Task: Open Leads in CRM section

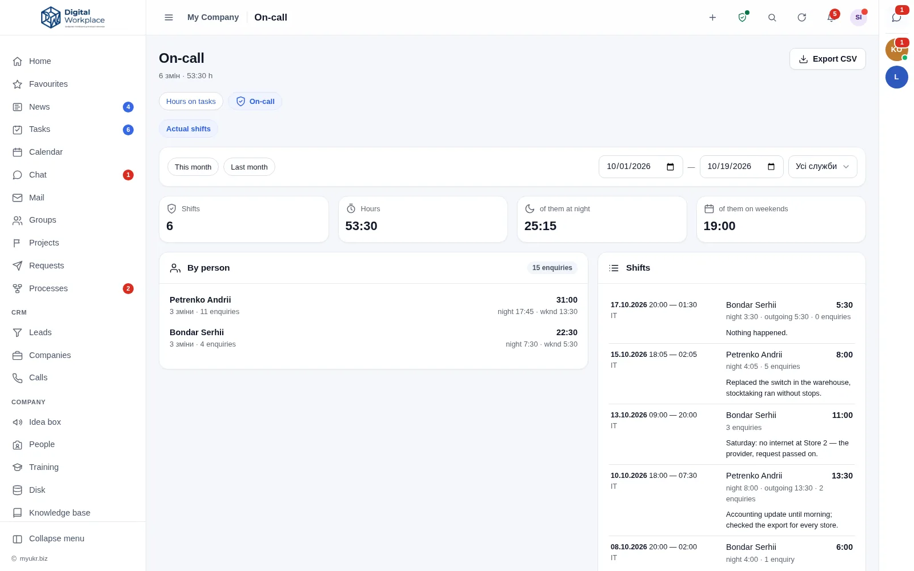Action: click(73, 332)
